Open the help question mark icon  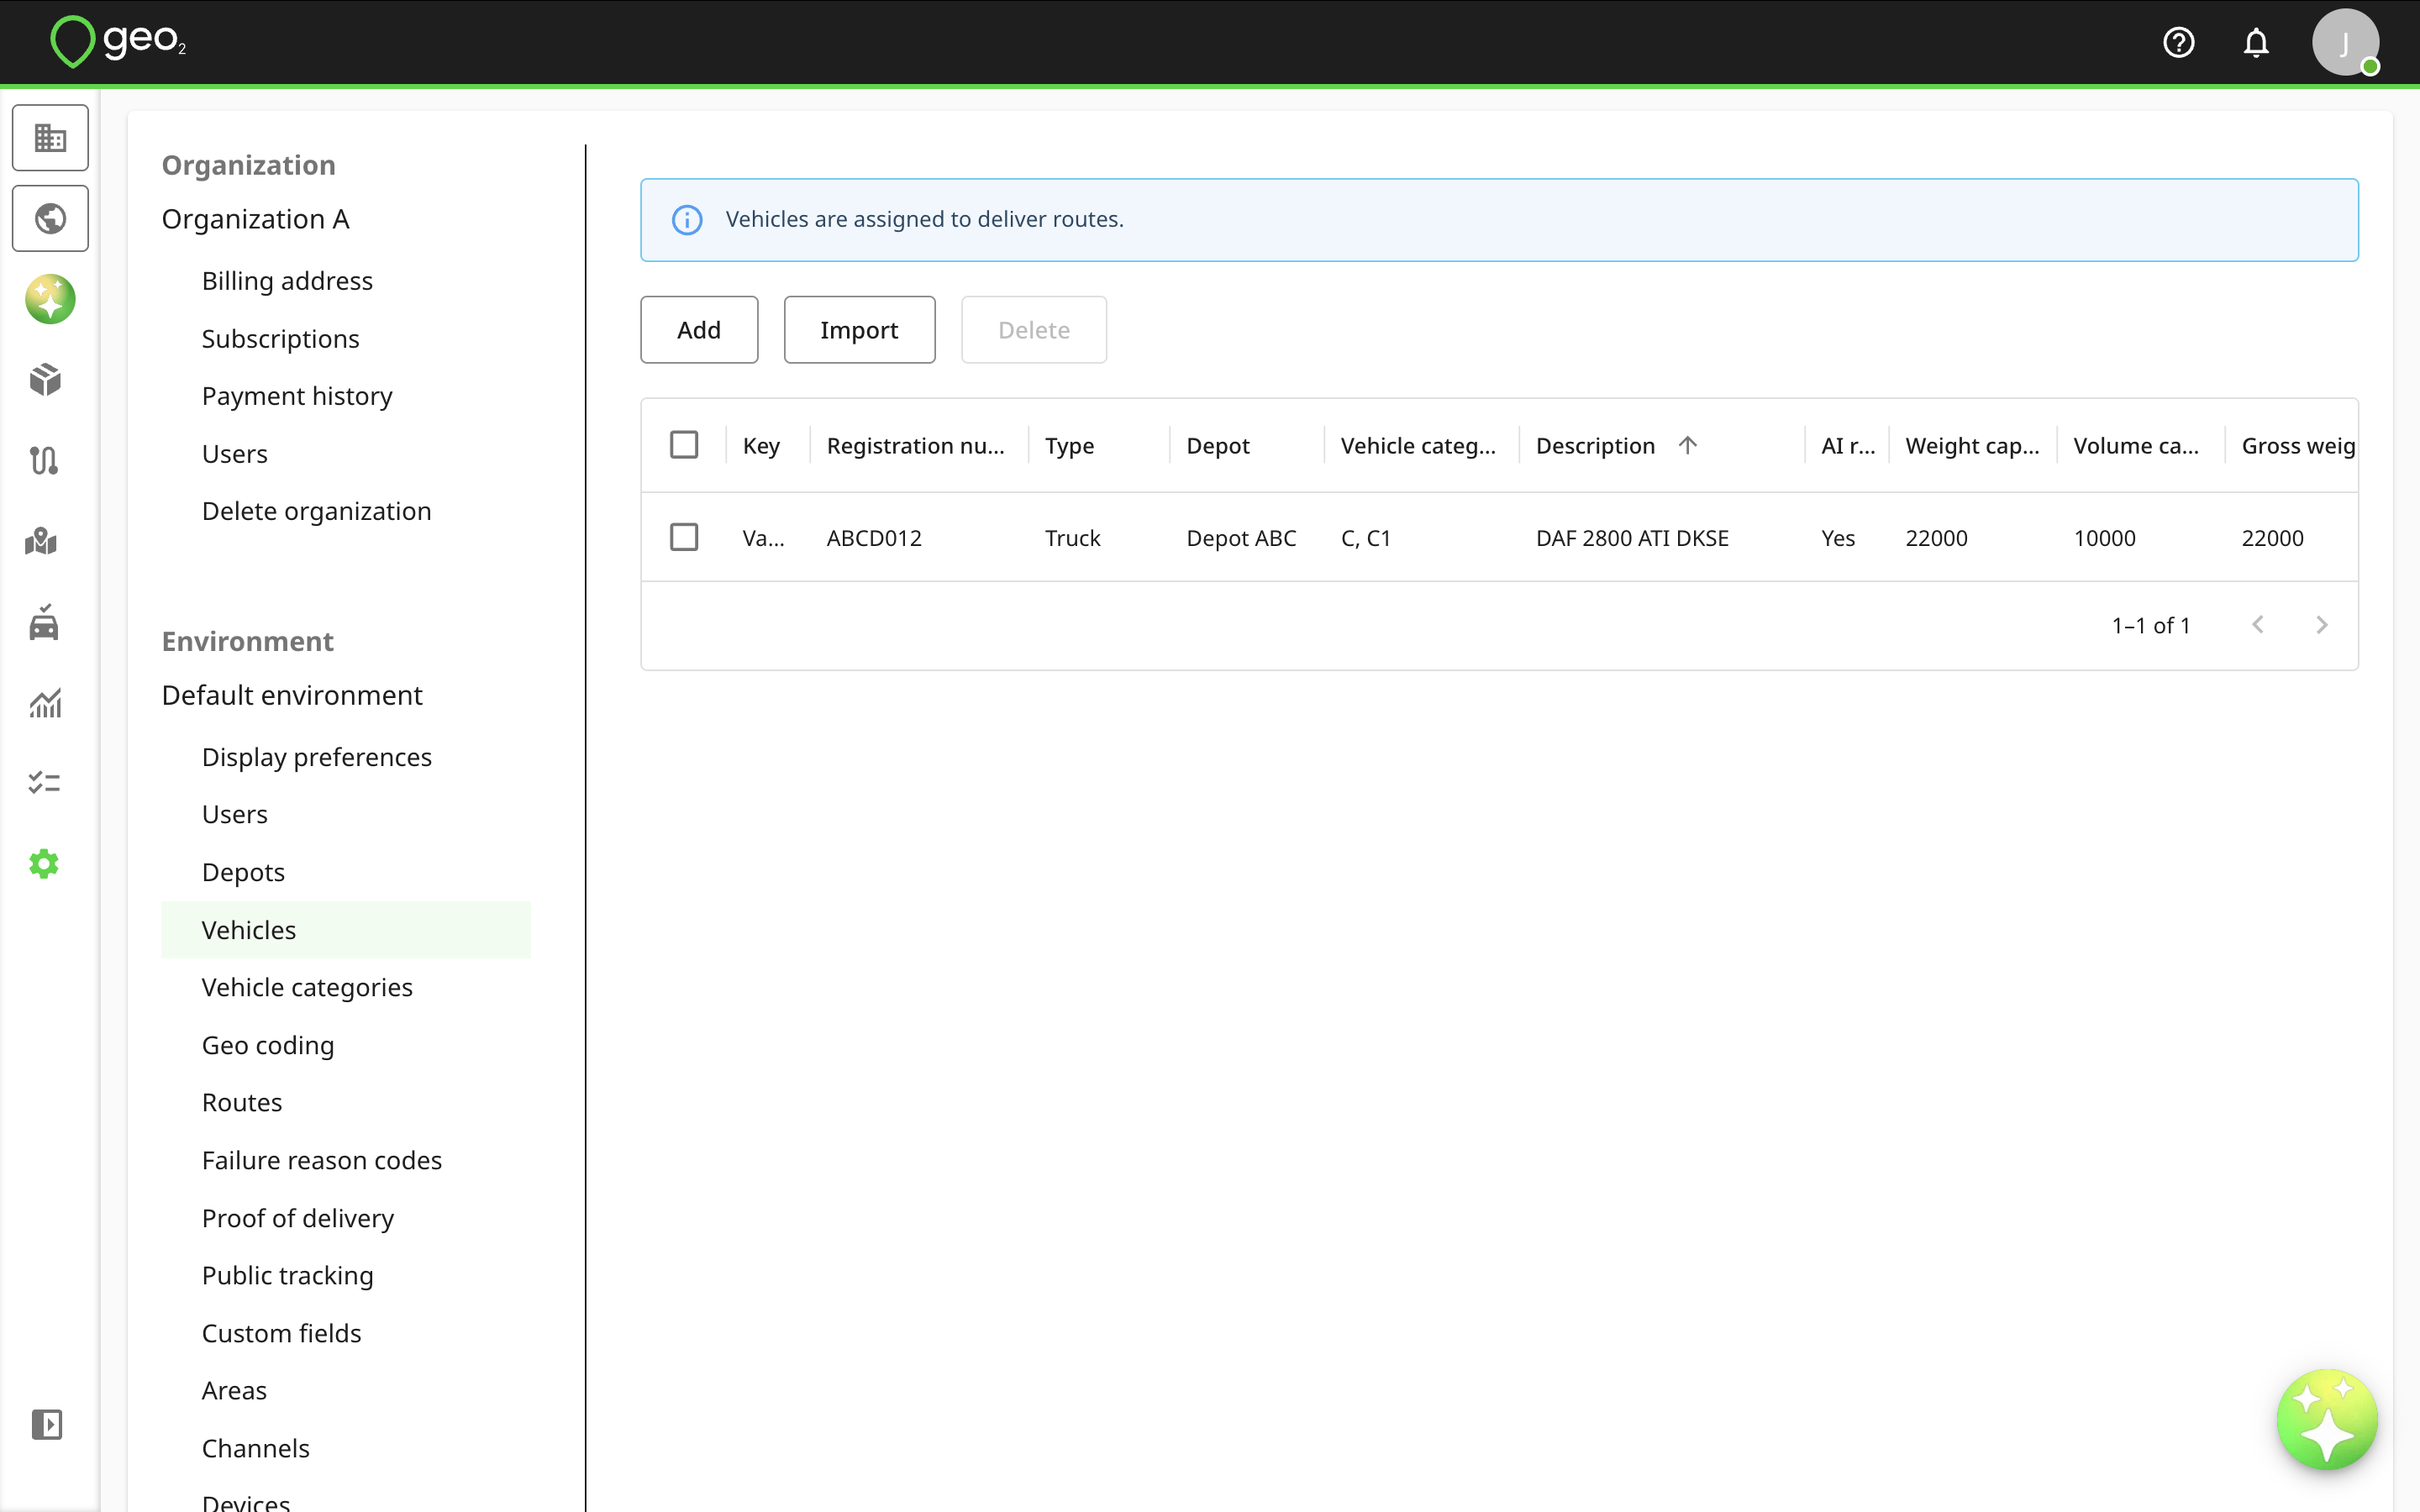tap(2179, 42)
